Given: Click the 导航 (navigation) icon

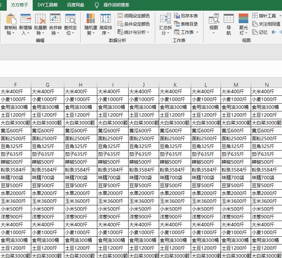Looking at the screenshot, I should pyautogui.click(x=229, y=19).
